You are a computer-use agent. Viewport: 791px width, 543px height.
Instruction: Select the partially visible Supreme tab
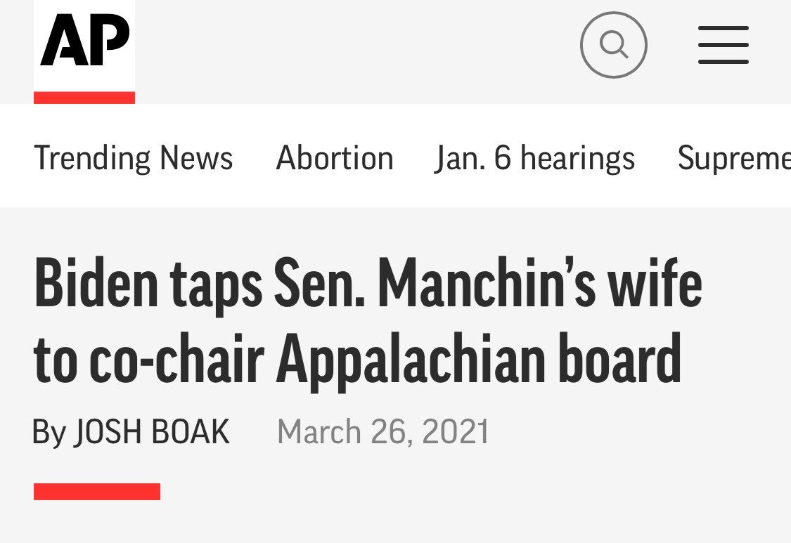click(733, 157)
